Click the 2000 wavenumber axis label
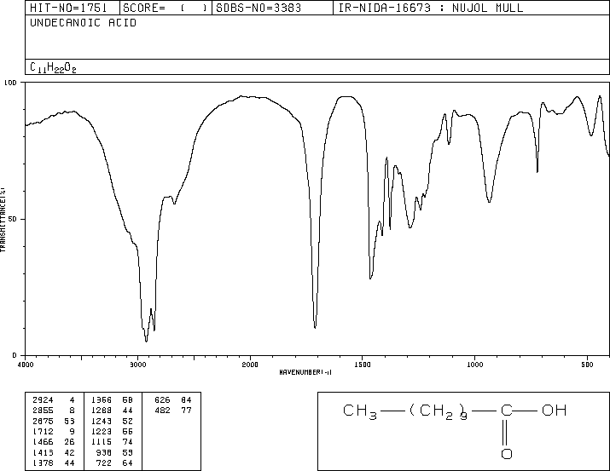 [250, 365]
